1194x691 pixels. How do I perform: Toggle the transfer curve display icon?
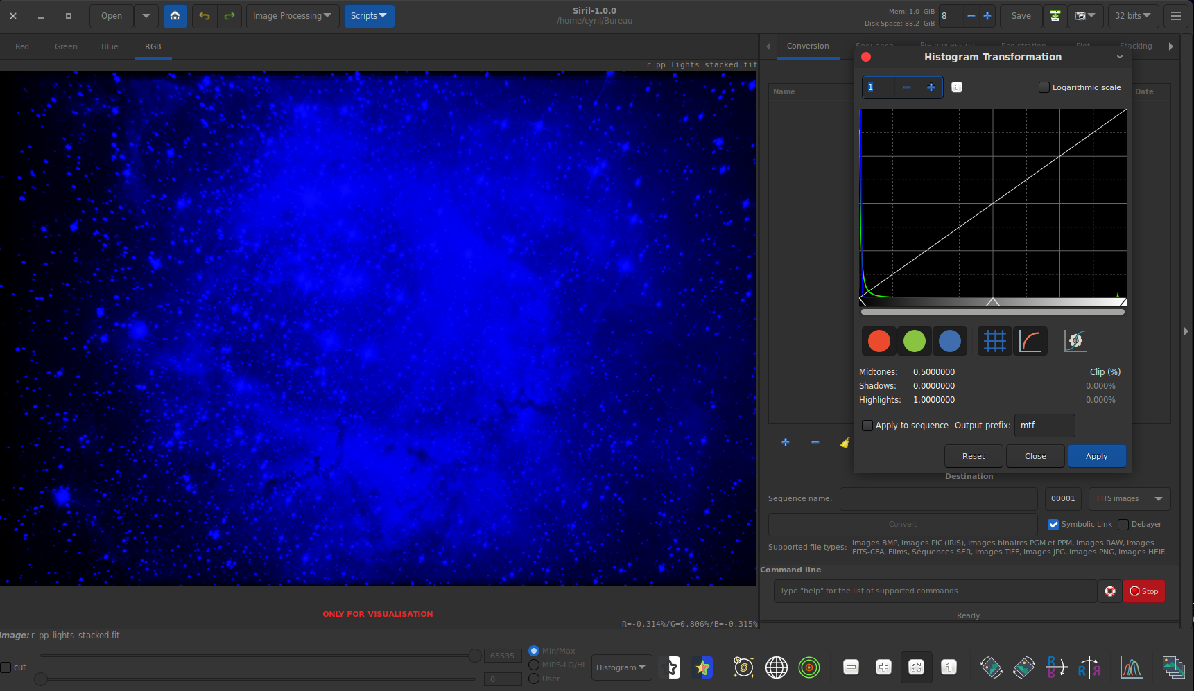1030,341
